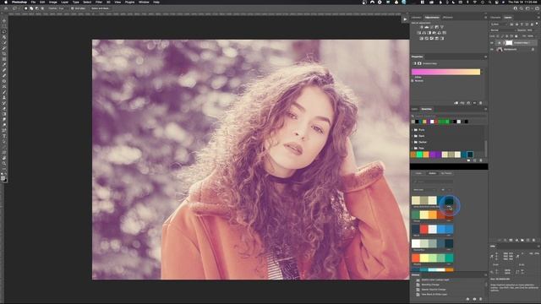Viewport: 541px width, 304px height.
Task: Add a Color Lookup adjustment
Action: [x=445, y=33]
